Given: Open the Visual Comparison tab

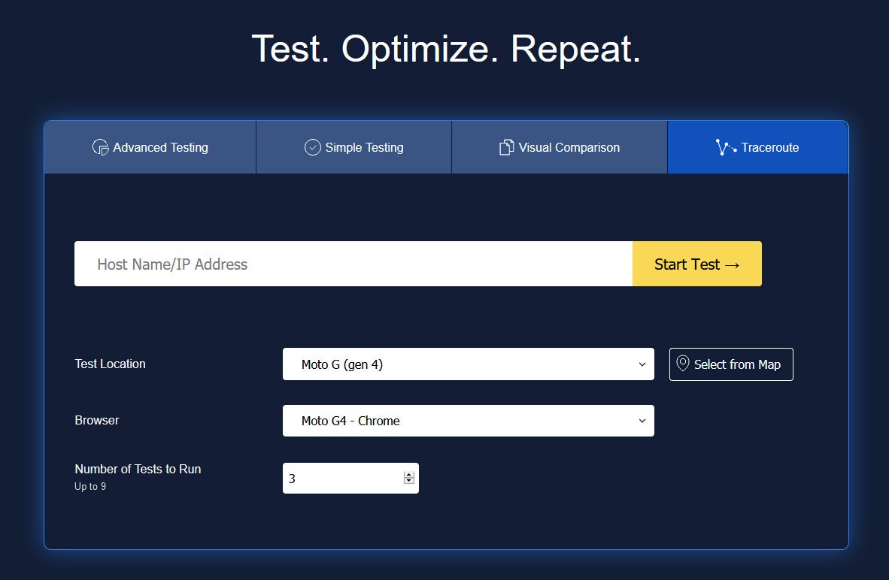Looking at the screenshot, I should pyautogui.click(x=559, y=147).
